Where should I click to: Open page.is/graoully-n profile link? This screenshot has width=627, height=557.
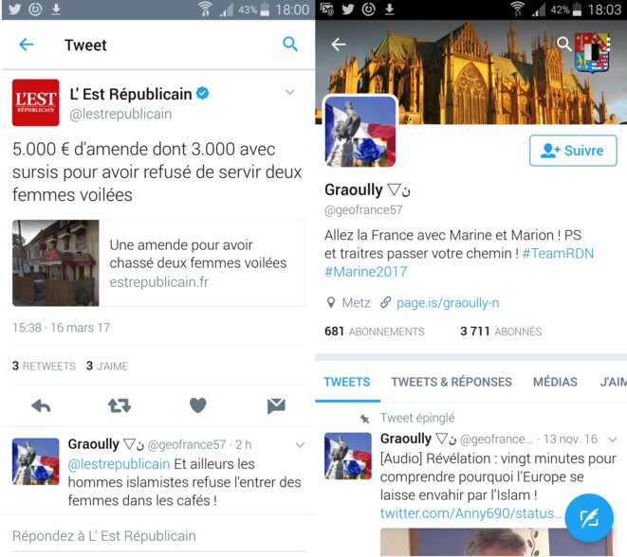point(448,303)
